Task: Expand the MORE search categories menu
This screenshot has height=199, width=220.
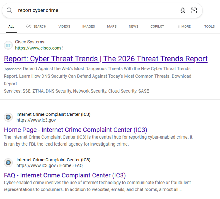Action: [x=184, y=26]
